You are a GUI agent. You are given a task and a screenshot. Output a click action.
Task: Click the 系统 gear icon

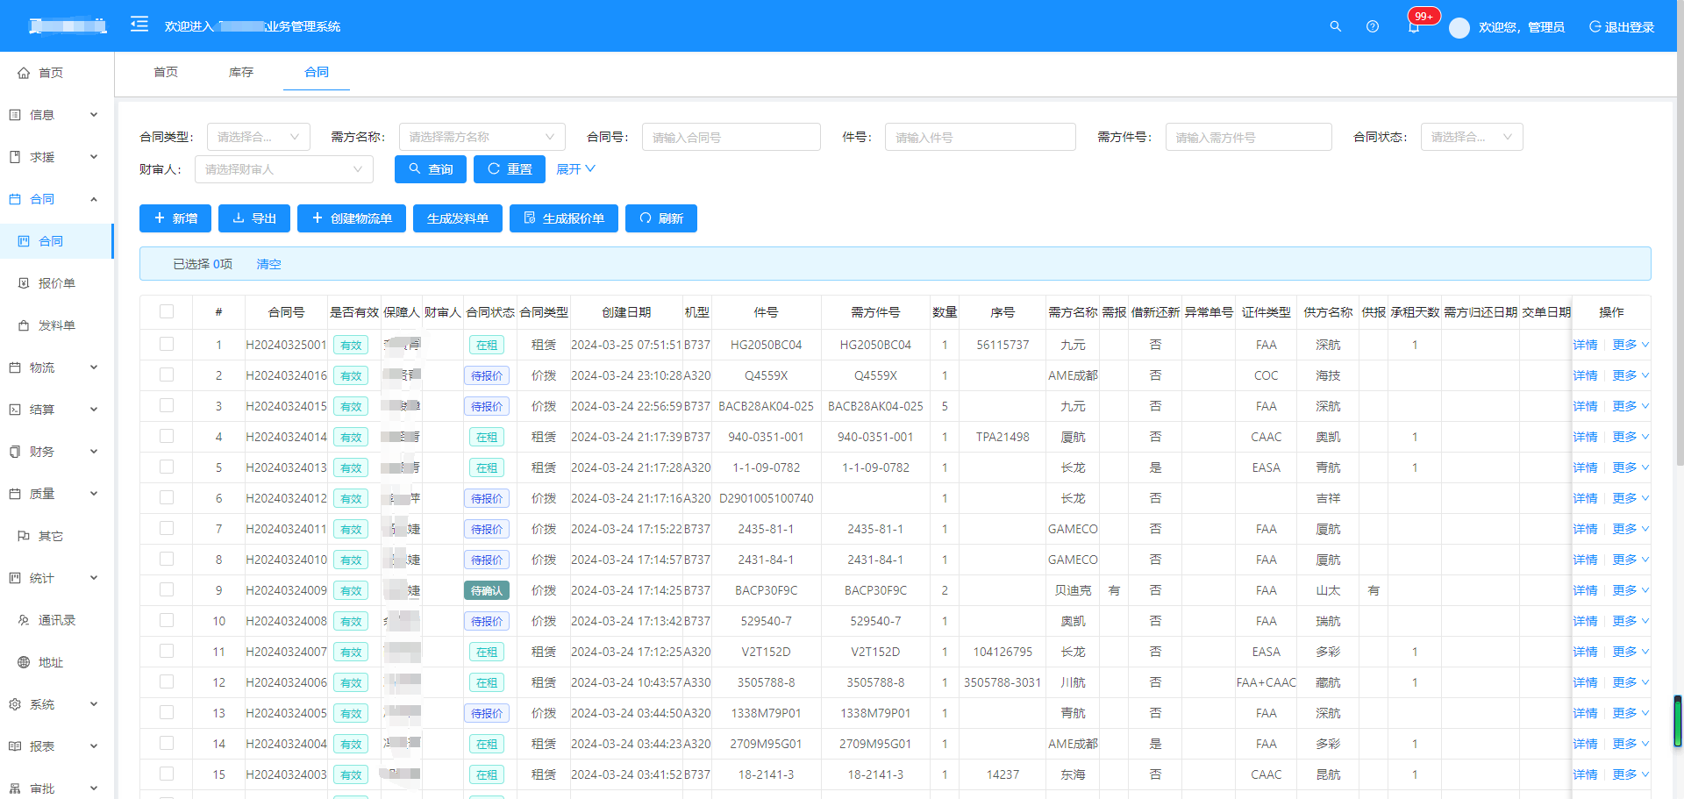click(x=15, y=704)
